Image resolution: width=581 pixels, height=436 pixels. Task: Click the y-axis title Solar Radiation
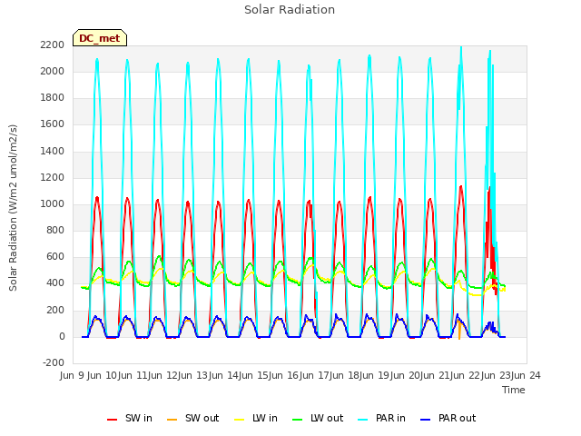13,208
